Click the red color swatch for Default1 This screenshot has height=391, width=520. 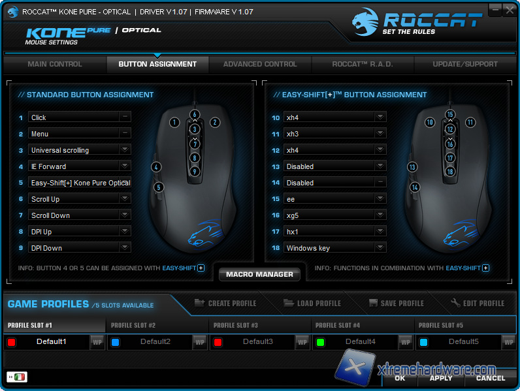point(11,342)
